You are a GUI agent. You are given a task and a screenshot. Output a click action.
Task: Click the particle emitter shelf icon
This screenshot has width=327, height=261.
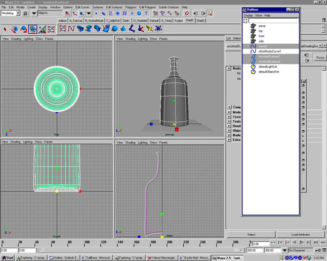[x=158, y=28]
